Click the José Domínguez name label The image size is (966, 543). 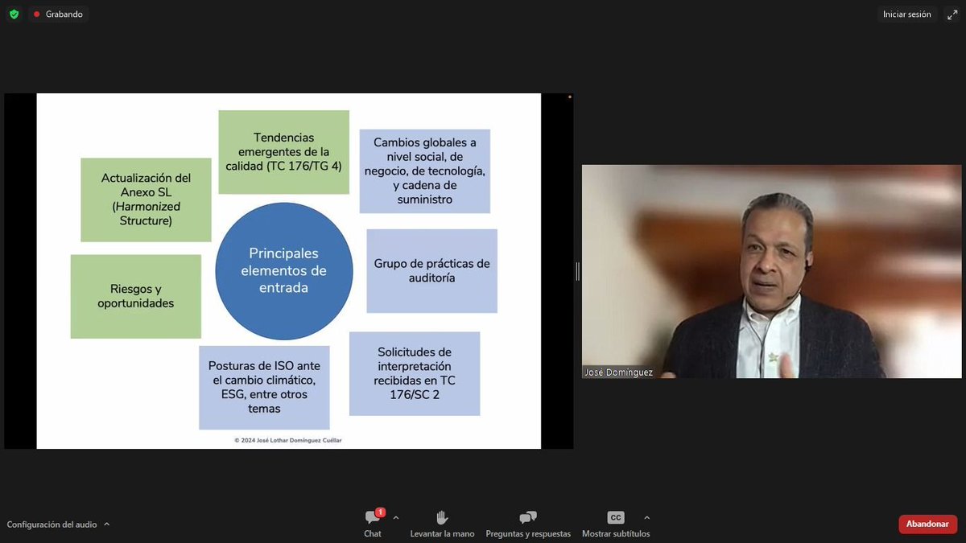pyautogui.click(x=617, y=372)
